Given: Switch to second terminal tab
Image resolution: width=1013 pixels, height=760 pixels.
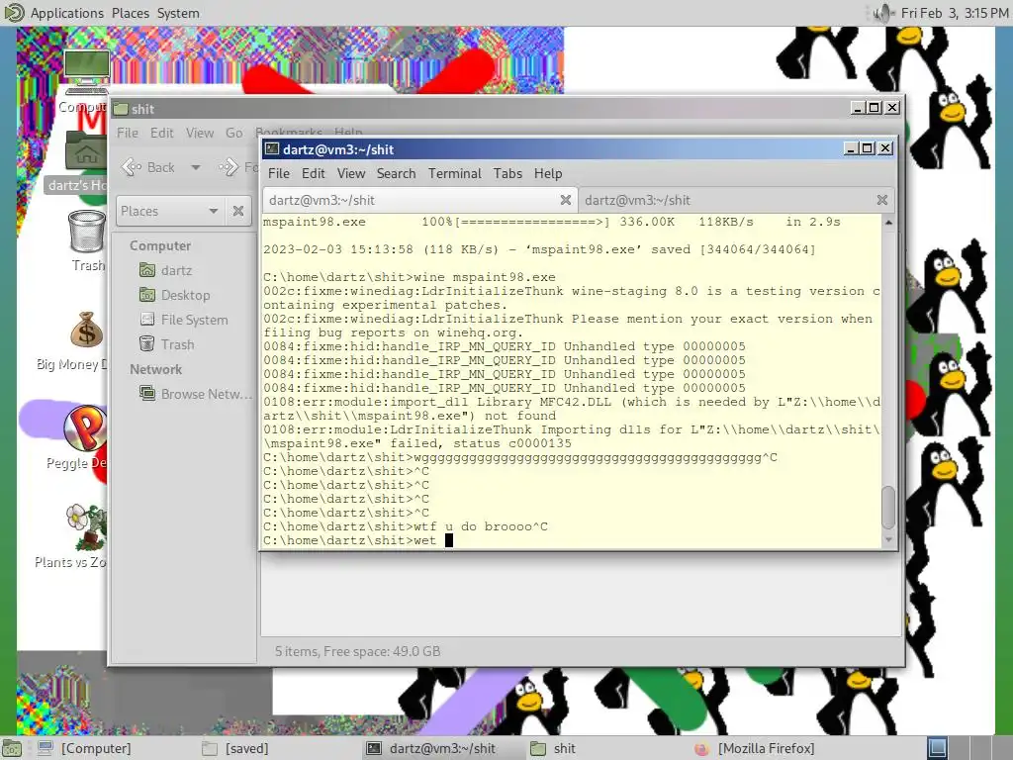Looking at the screenshot, I should pyautogui.click(x=735, y=200).
